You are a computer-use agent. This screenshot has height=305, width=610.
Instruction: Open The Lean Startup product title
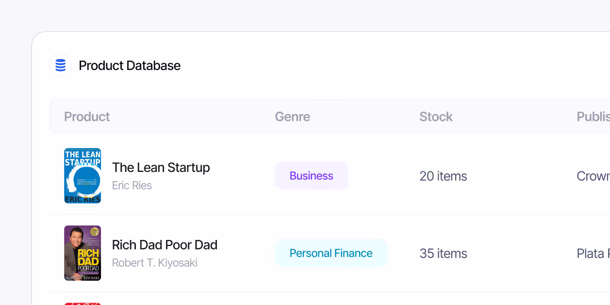(x=161, y=168)
